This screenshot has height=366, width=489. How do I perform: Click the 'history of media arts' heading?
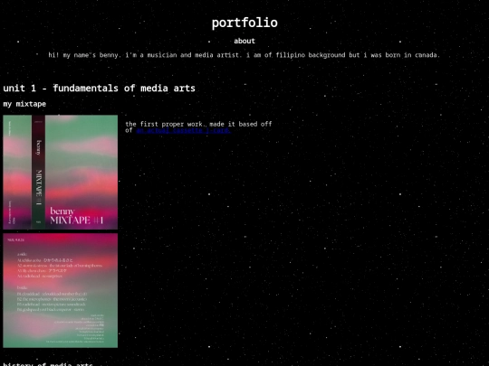pos(48,364)
